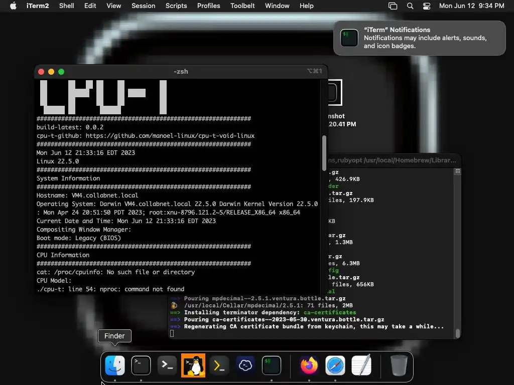Click the cpu-t GitHub URL in the terminal
The image size is (514, 385).
click(170, 135)
